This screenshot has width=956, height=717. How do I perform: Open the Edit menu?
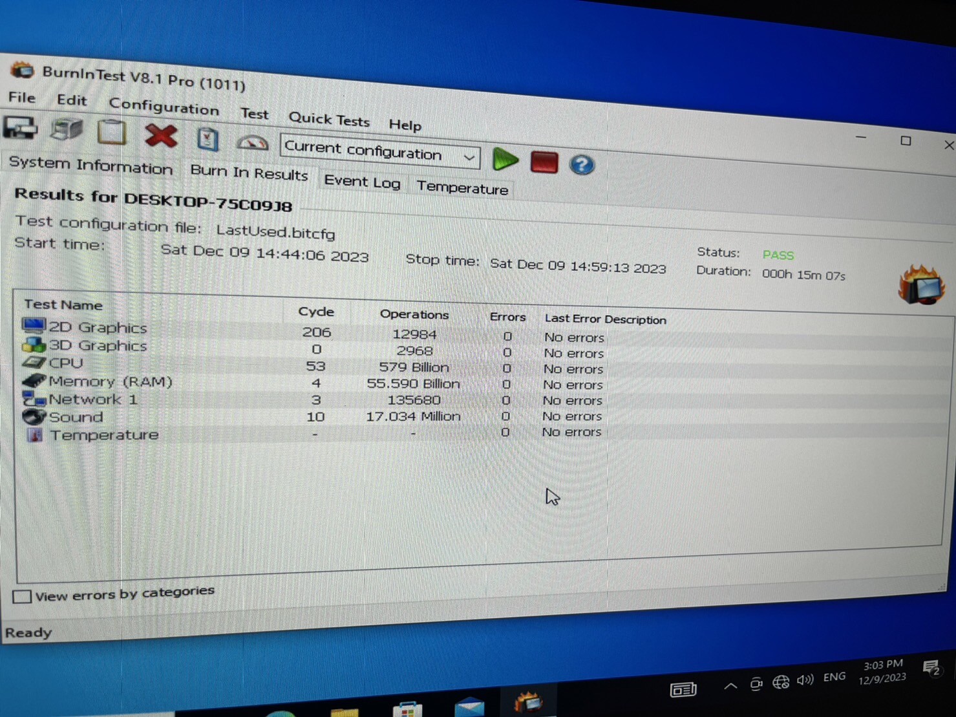click(72, 100)
